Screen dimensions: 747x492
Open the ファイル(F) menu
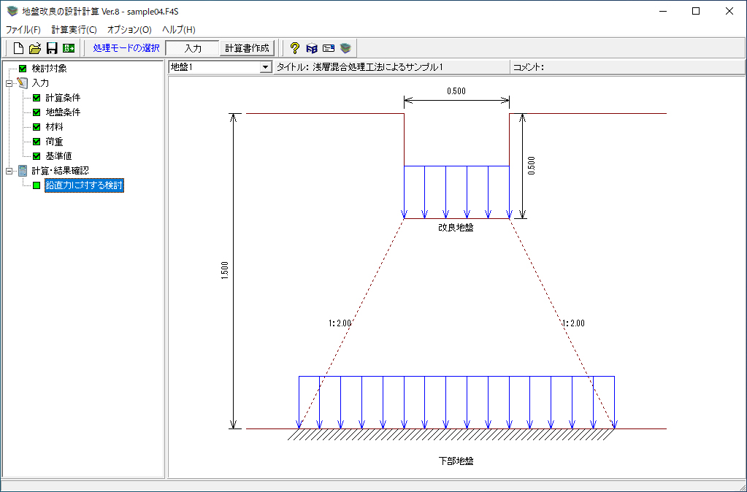23,29
